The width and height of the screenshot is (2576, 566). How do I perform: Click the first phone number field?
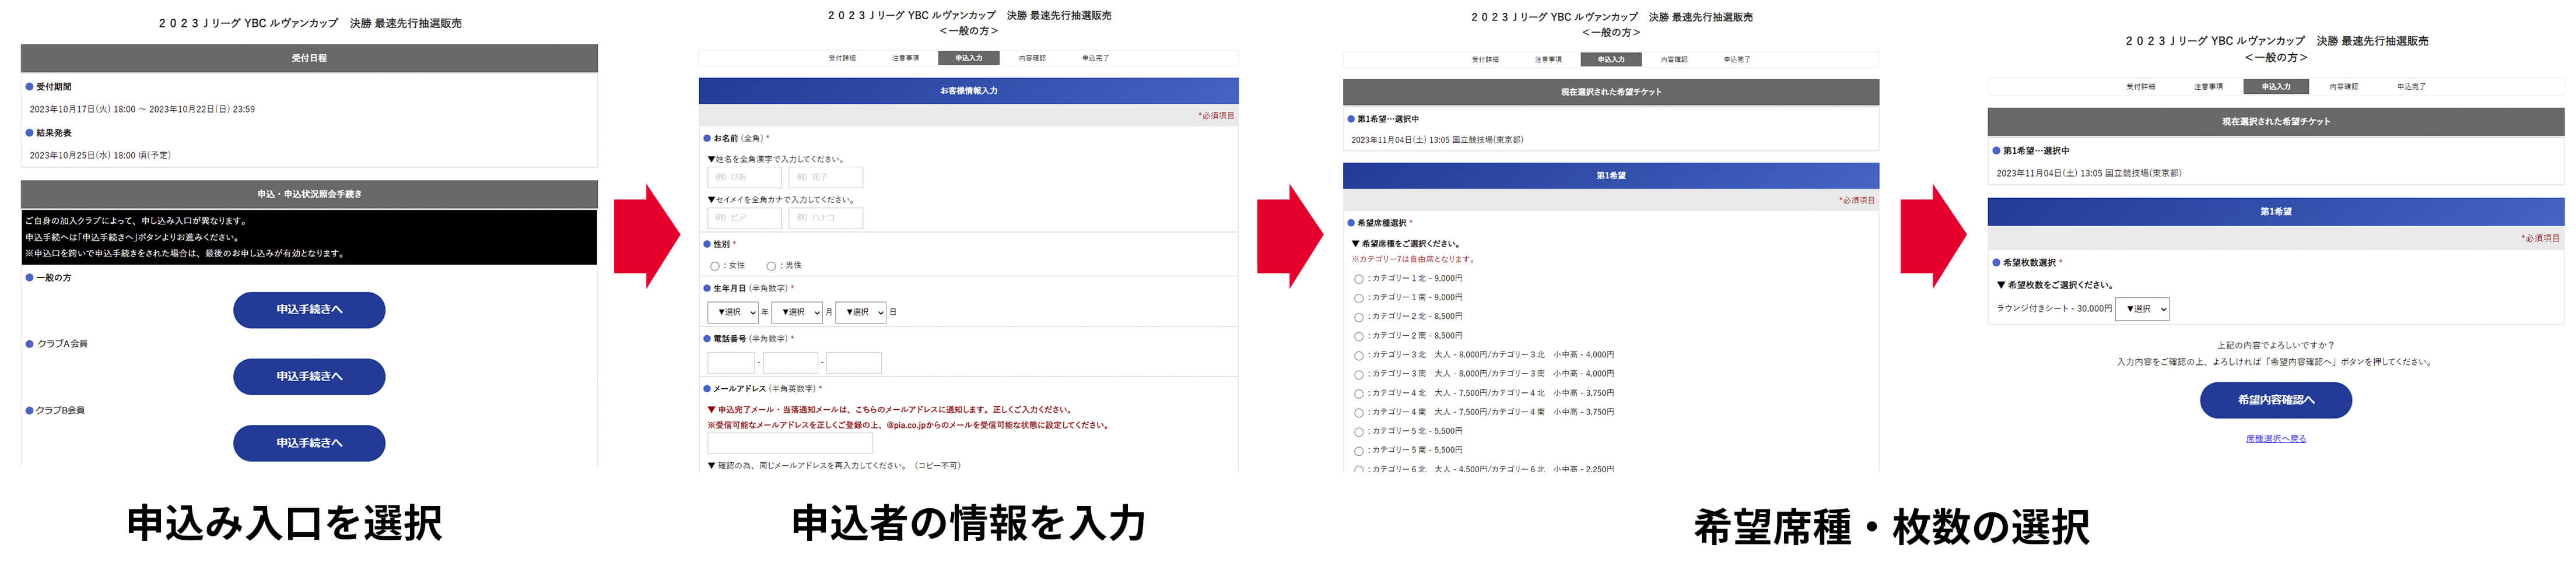731,362
